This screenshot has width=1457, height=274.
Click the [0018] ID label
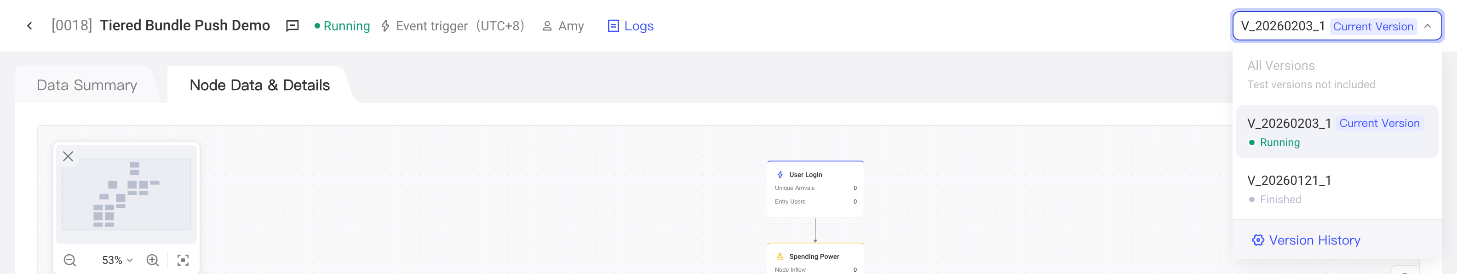click(72, 25)
